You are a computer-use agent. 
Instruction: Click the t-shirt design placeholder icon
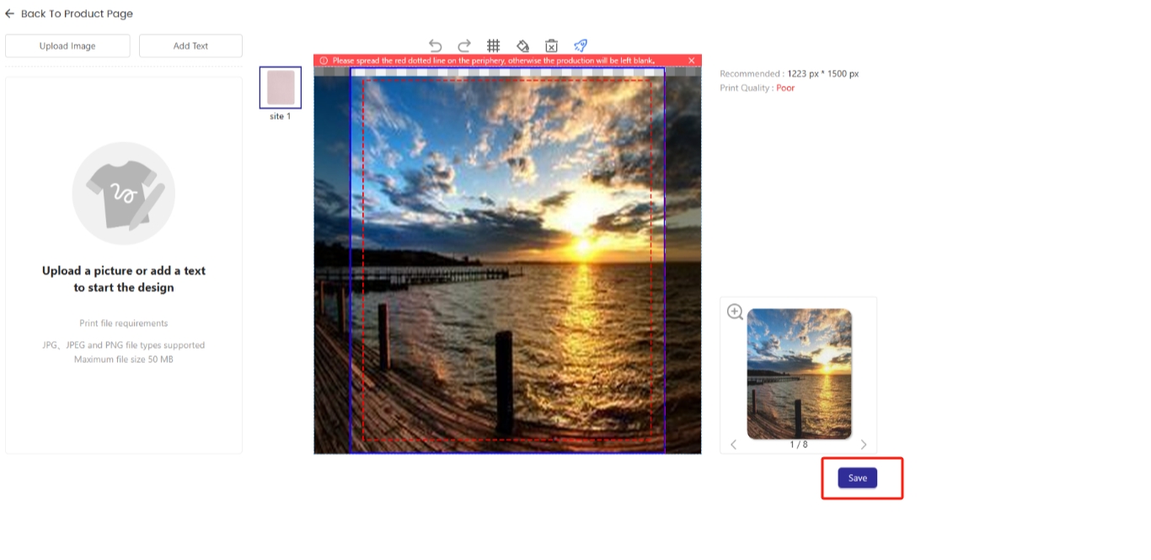[124, 193]
